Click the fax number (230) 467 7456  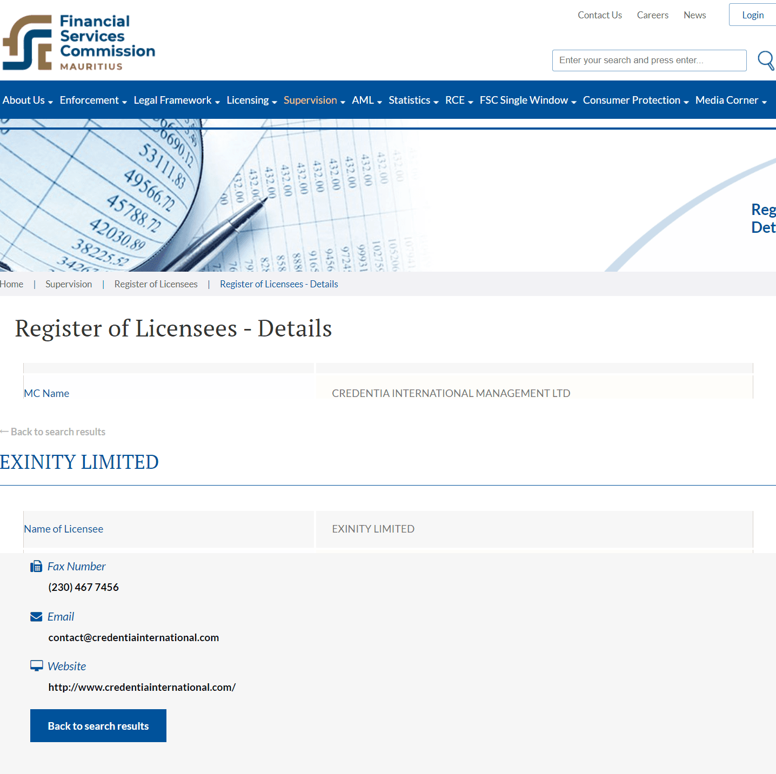83,587
